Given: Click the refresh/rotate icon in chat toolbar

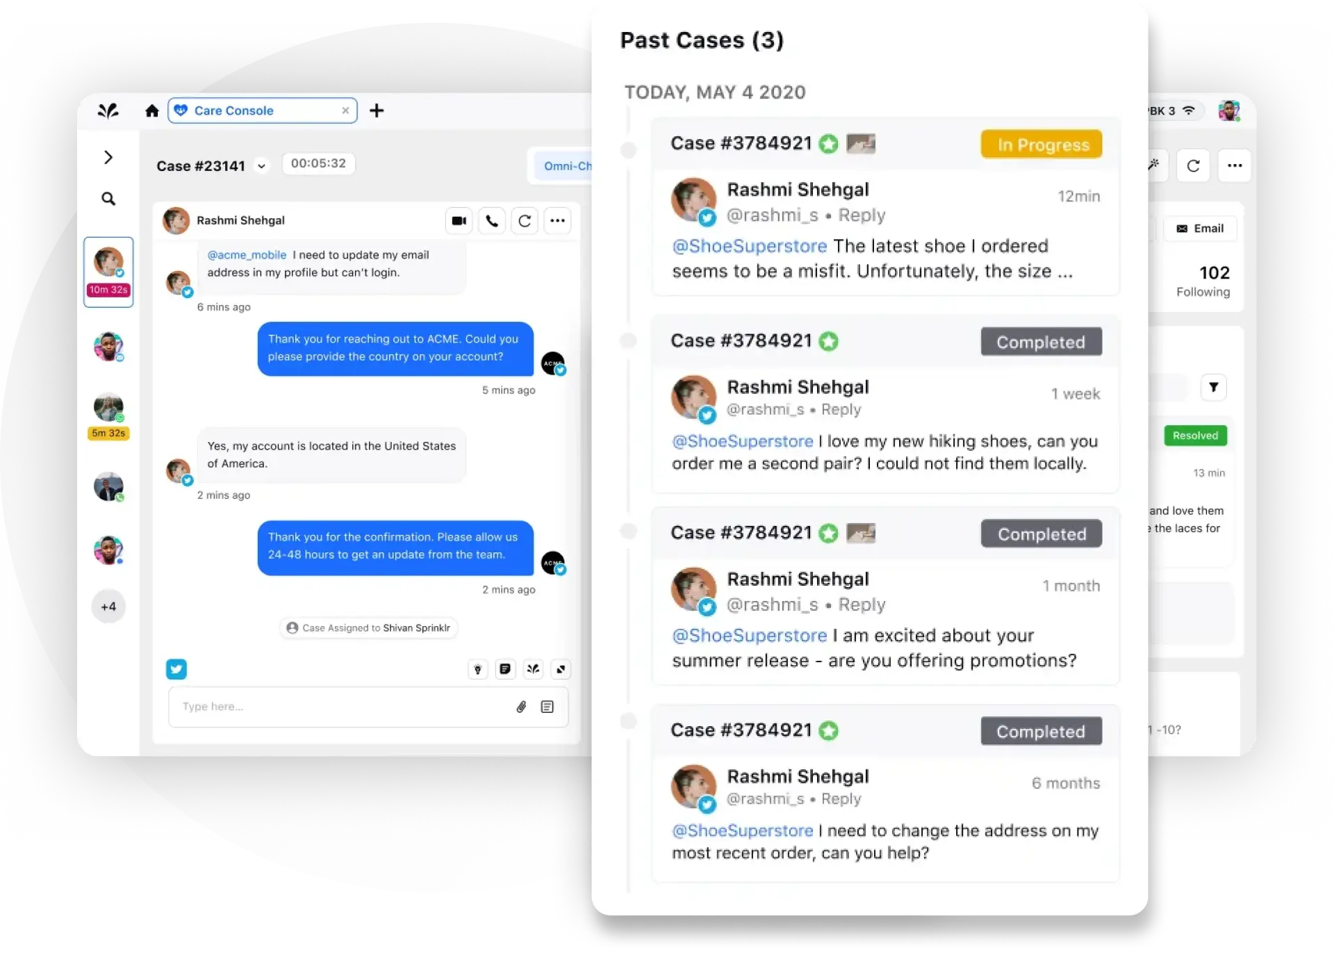Looking at the screenshot, I should [525, 220].
